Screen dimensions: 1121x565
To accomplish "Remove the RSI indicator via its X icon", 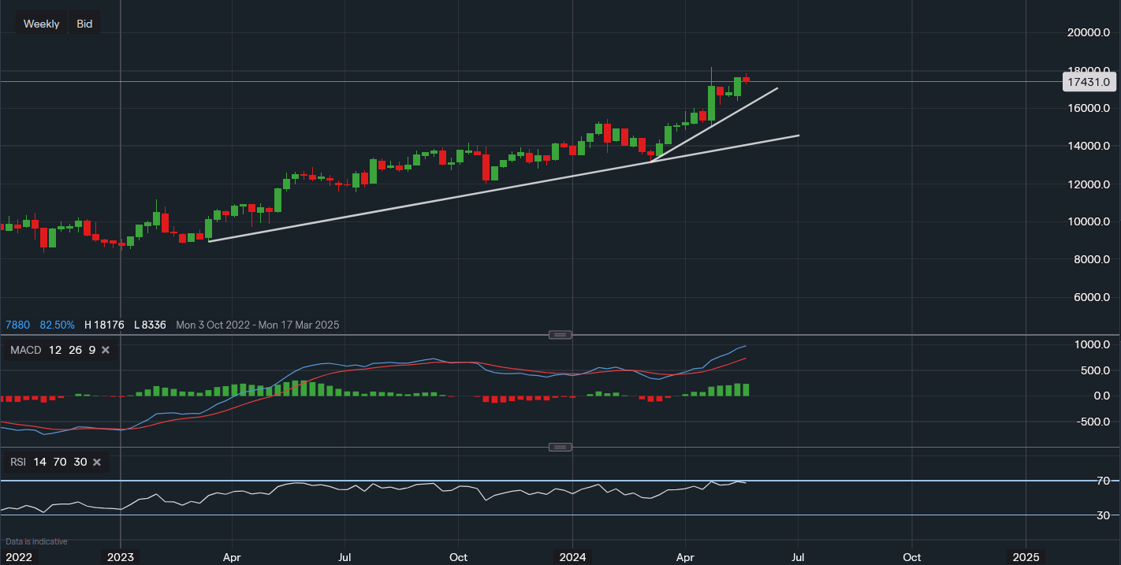I will tap(97, 462).
